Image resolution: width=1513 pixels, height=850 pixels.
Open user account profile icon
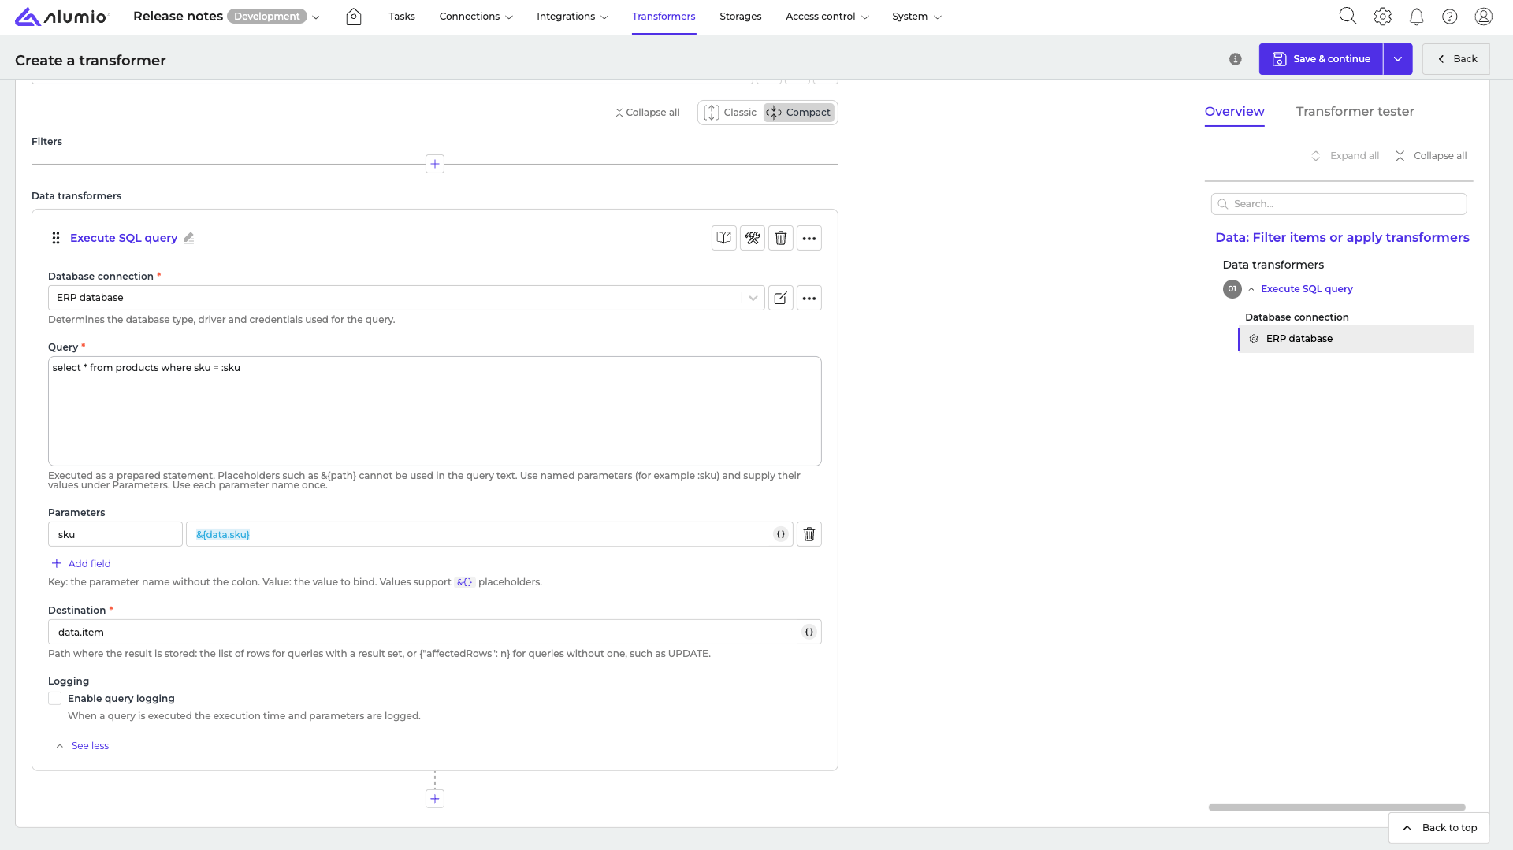pyautogui.click(x=1484, y=17)
